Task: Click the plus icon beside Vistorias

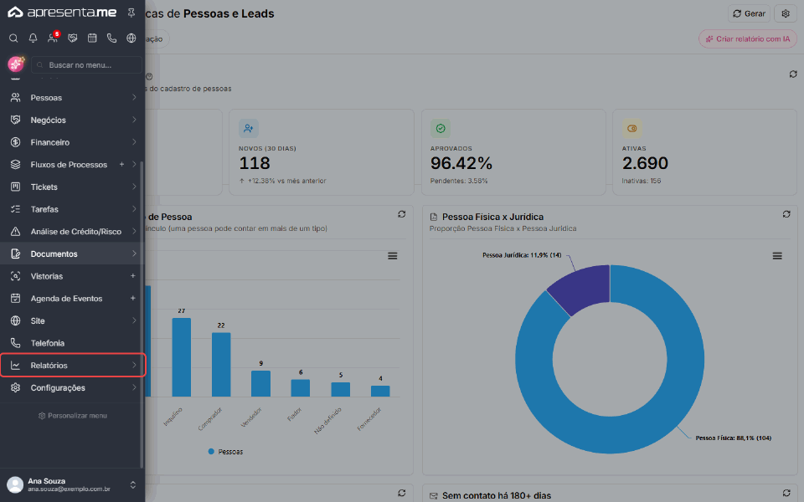Action: click(x=133, y=276)
